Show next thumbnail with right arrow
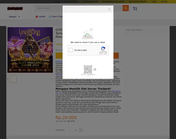The height and width of the screenshot is (139, 176). (51, 79)
